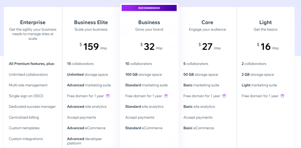Select the Business Elite plan title
Image resolution: width=301 pixels, height=148 pixels.
[91, 23]
